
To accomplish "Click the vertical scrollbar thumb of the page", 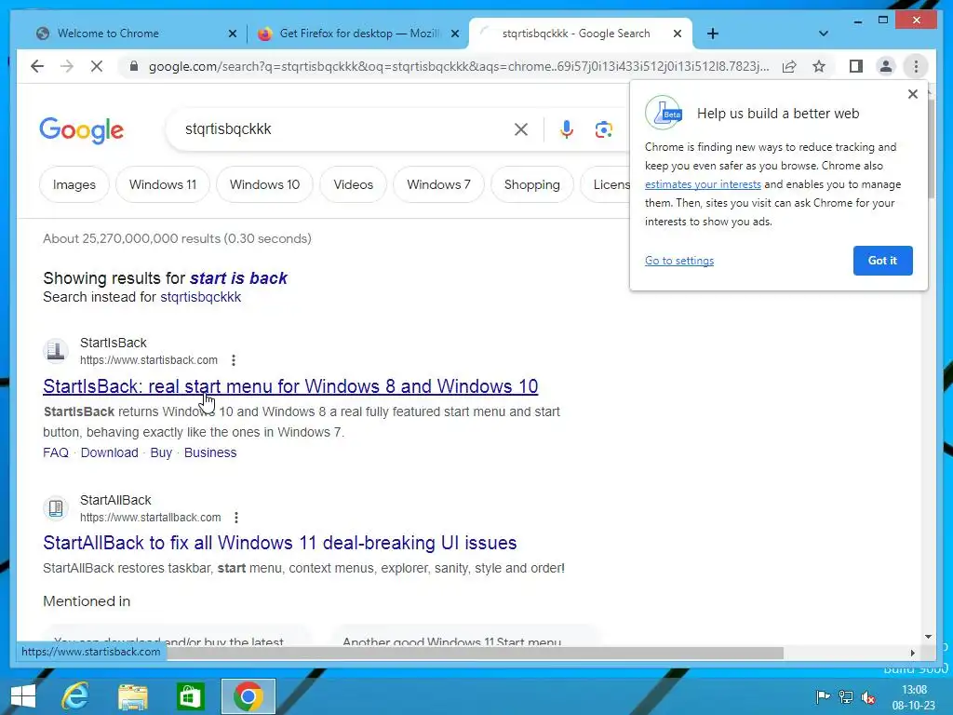I will (931, 148).
